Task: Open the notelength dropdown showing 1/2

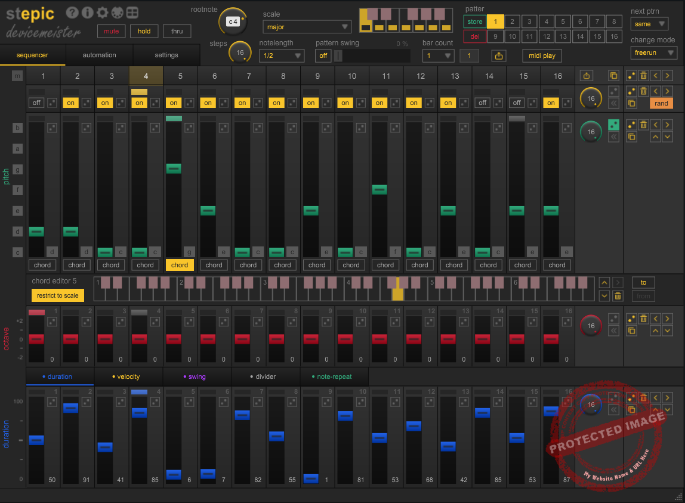Action: [282, 55]
